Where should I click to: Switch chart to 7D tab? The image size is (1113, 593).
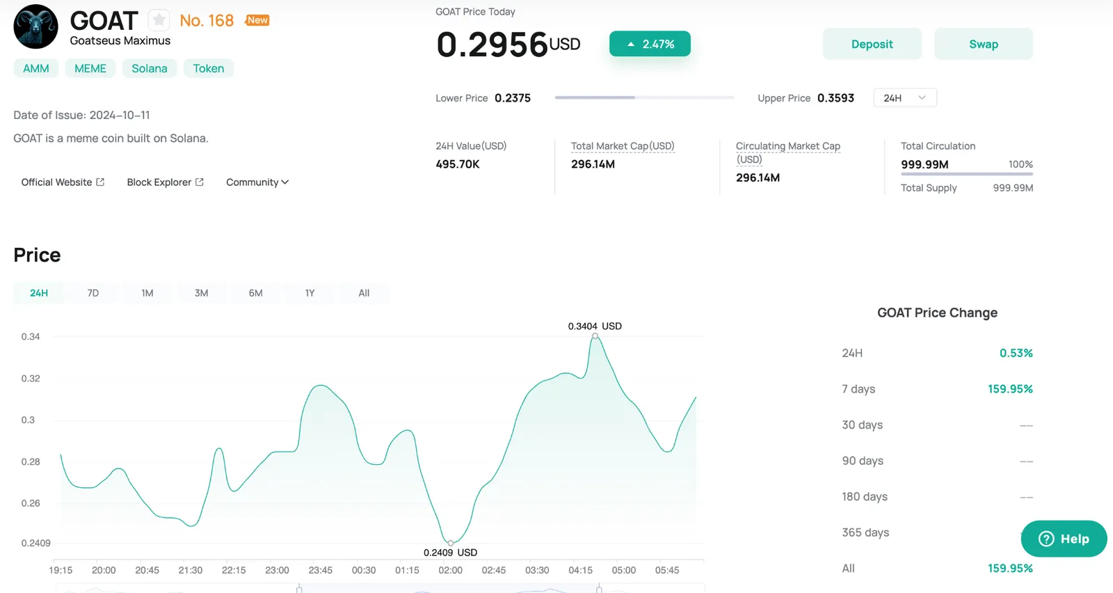[x=93, y=293]
